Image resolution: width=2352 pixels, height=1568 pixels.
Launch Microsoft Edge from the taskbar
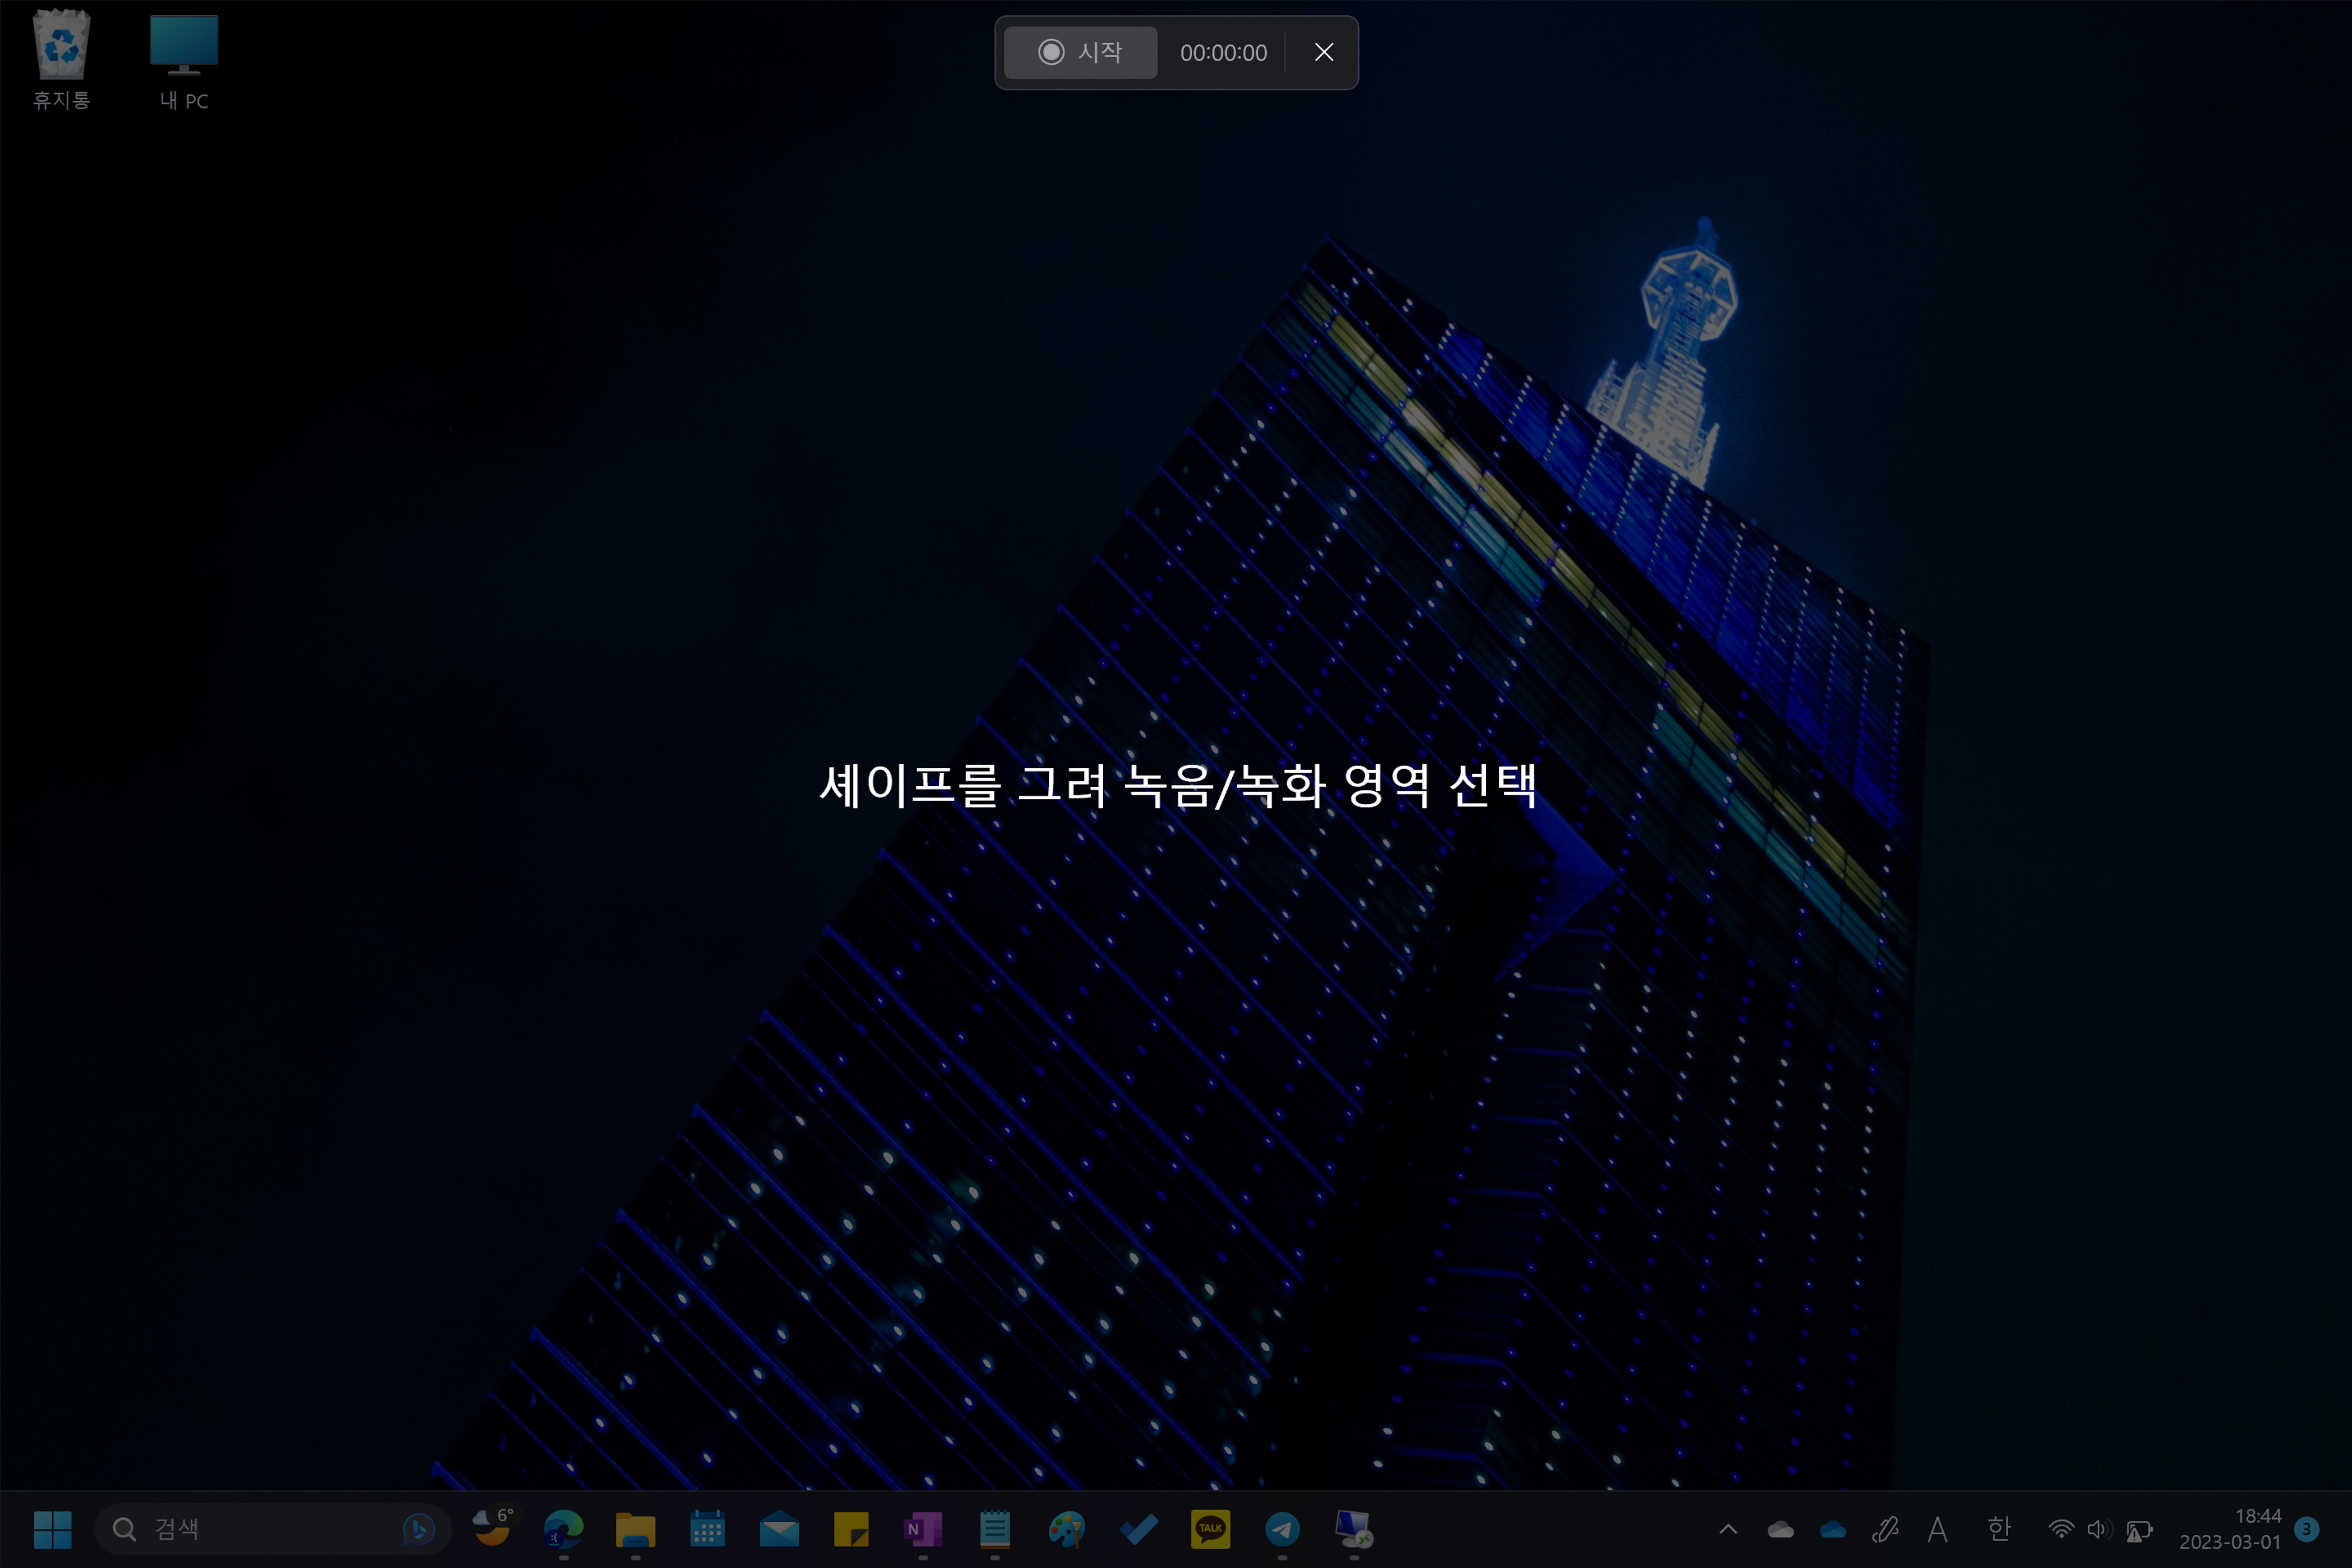click(x=563, y=1529)
